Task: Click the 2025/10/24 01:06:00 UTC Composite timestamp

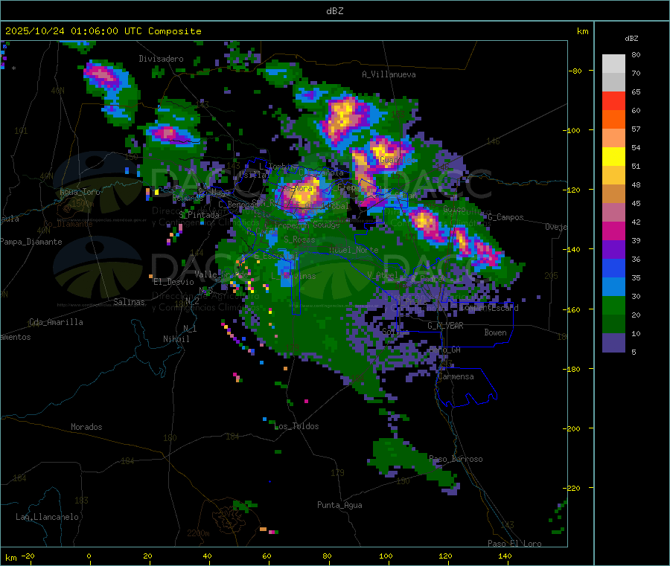Action: pyautogui.click(x=103, y=31)
